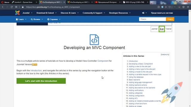Open Adding a view to the site part

(x=140, y=67)
